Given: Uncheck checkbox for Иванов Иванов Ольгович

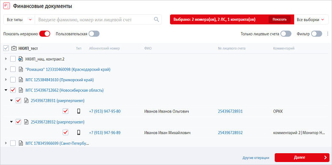Looking at the screenshot, I should click(x=66, y=111).
